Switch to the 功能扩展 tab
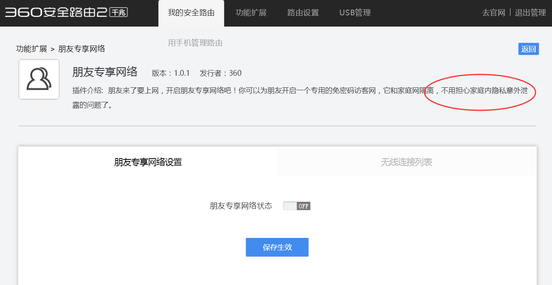552x285 pixels. click(x=251, y=13)
